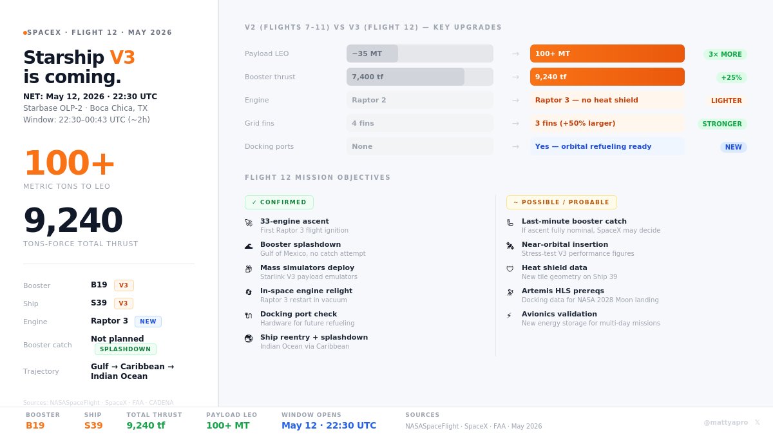773x435 pixels.
Task: Click the orange 9,240 tf thrust bar
Action: point(607,77)
